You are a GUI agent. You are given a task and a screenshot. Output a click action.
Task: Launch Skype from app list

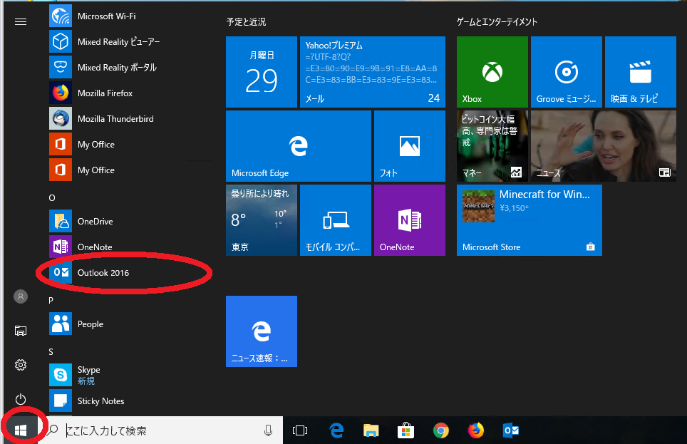pos(130,375)
